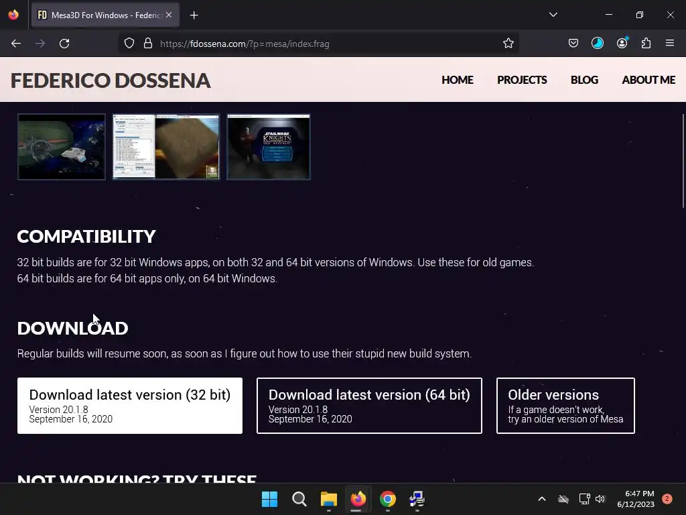
Task: View site security padlock info
Action: (x=148, y=44)
